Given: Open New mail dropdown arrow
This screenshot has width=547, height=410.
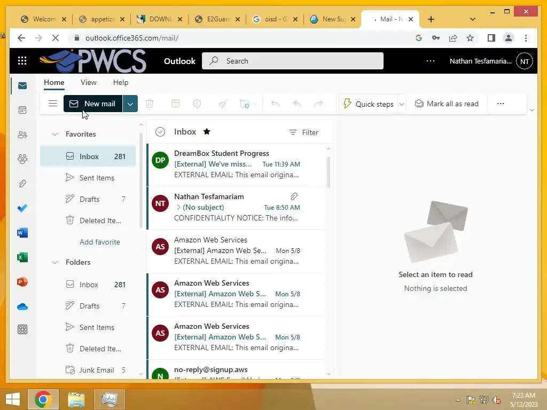Looking at the screenshot, I should 130,104.
